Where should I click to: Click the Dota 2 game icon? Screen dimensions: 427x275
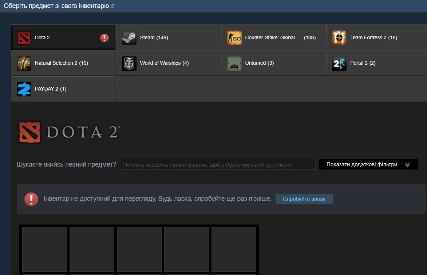(24, 37)
